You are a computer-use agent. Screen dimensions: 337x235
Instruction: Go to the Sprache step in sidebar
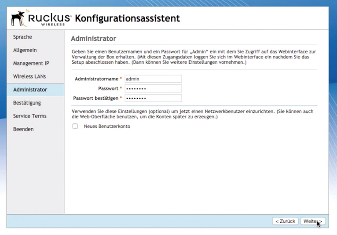(x=22, y=37)
